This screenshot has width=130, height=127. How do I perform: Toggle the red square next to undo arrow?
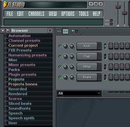pos(77,31)
